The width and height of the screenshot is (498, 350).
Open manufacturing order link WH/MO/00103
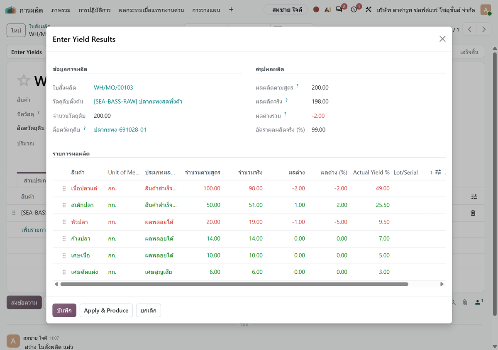click(x=113, y=87)
